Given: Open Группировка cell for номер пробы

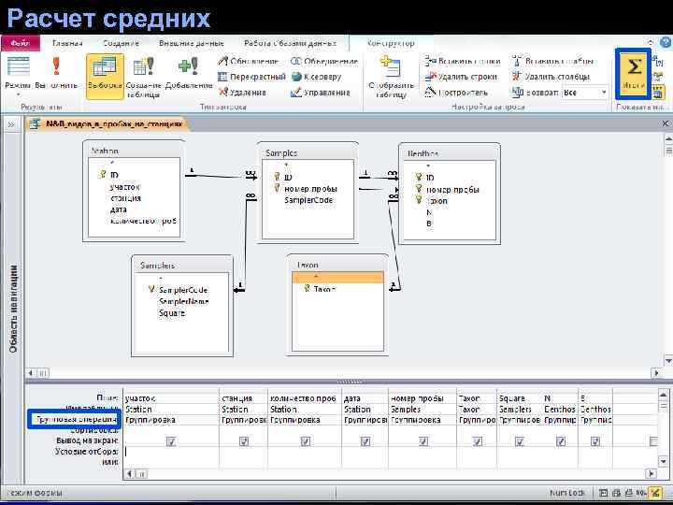Looking at the screenshot, I should (x=422, y=420).
